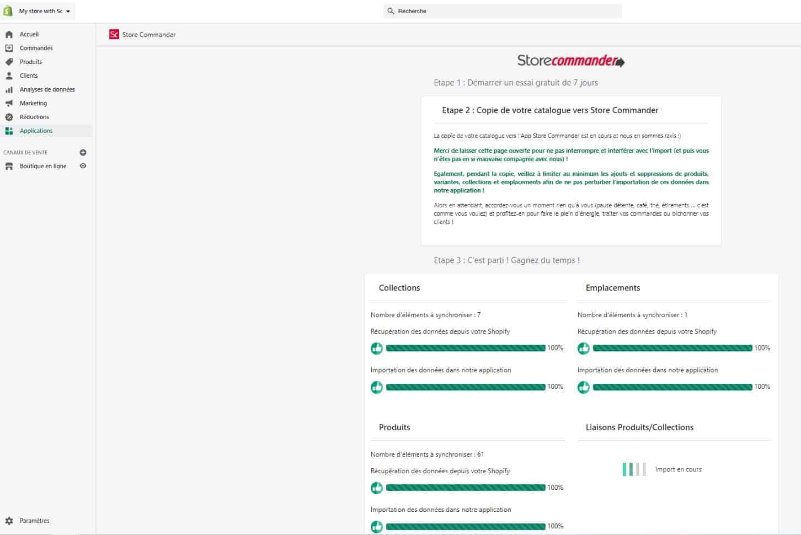Click the Paramètres gear icon
Screen dimensions: 801x535
[9, 521]
